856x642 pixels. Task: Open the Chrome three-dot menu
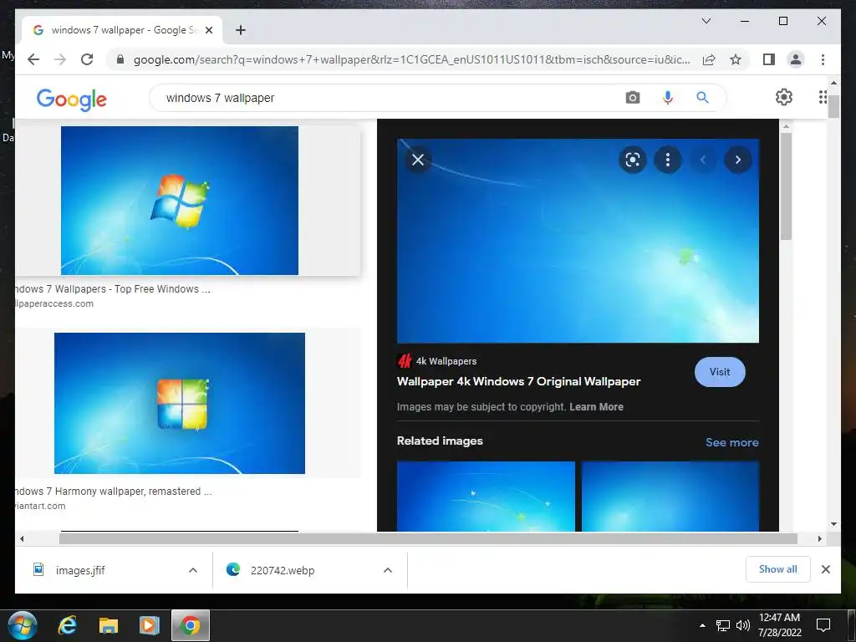[x=823, y=59]
